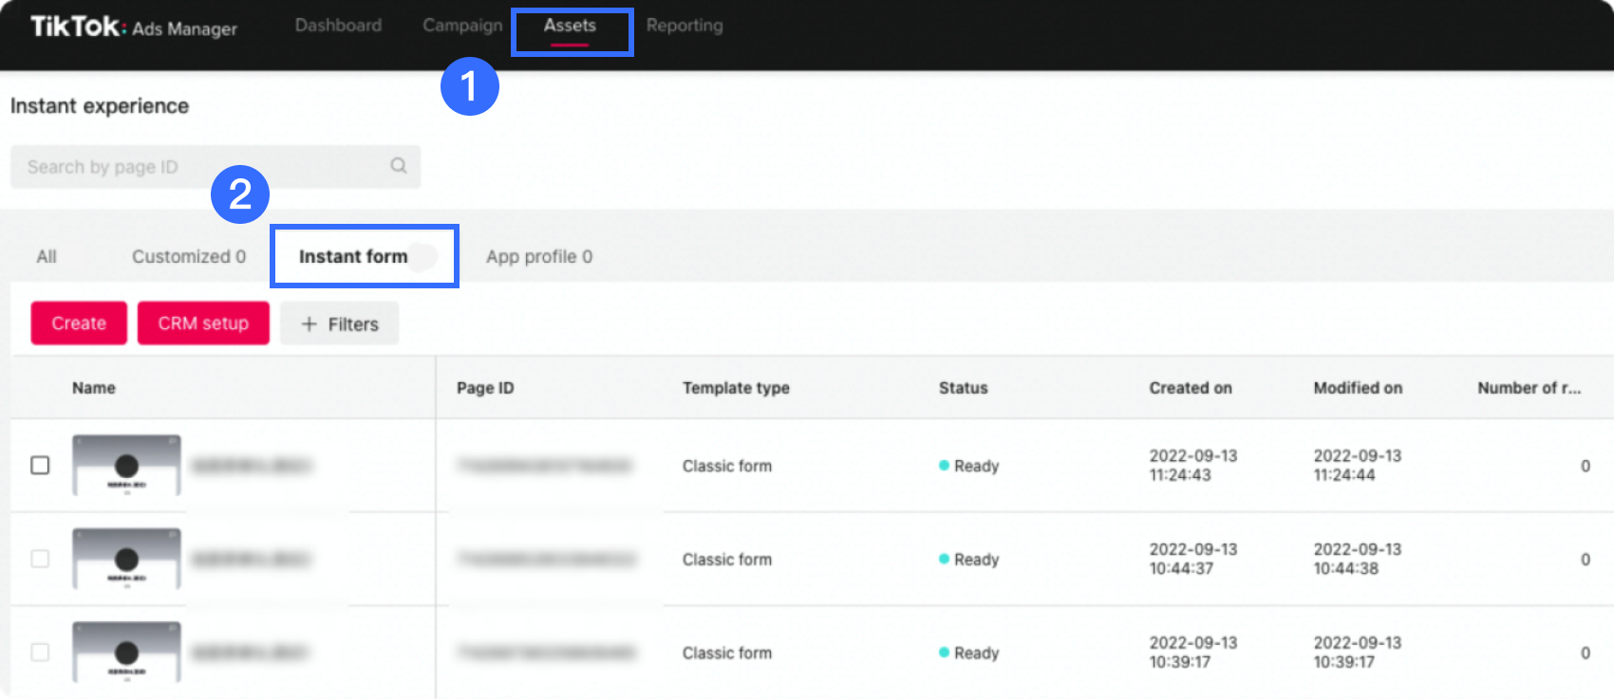Open the first form's thumbnail
Image resolution: width=1614 pixels, height=700 pixels.
pyautogui.click(x=126, y=466)
